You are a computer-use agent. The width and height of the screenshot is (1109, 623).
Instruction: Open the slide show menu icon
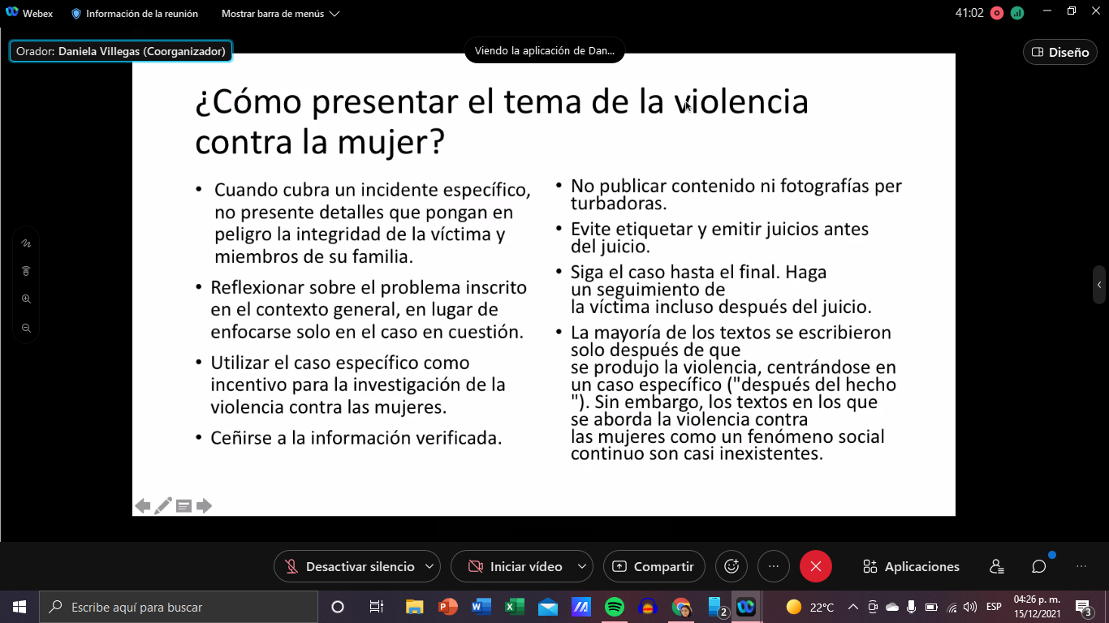point(183,506)
